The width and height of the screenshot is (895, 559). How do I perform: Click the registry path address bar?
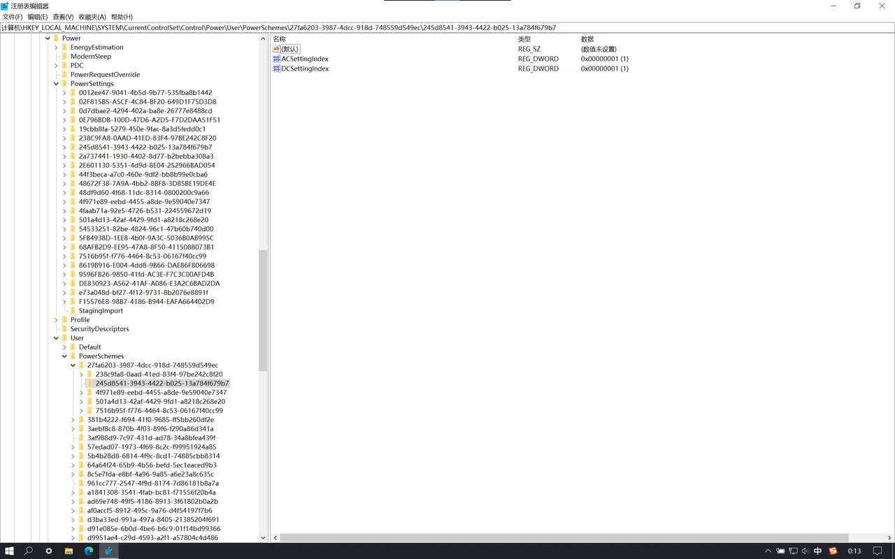click(x=447, y=28)
